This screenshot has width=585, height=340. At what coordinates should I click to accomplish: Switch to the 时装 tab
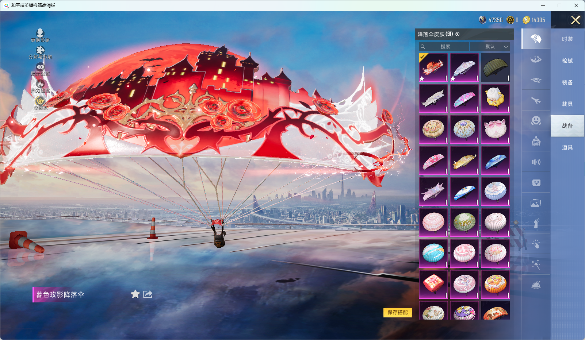pyautogui.click(x=567, y=39)
